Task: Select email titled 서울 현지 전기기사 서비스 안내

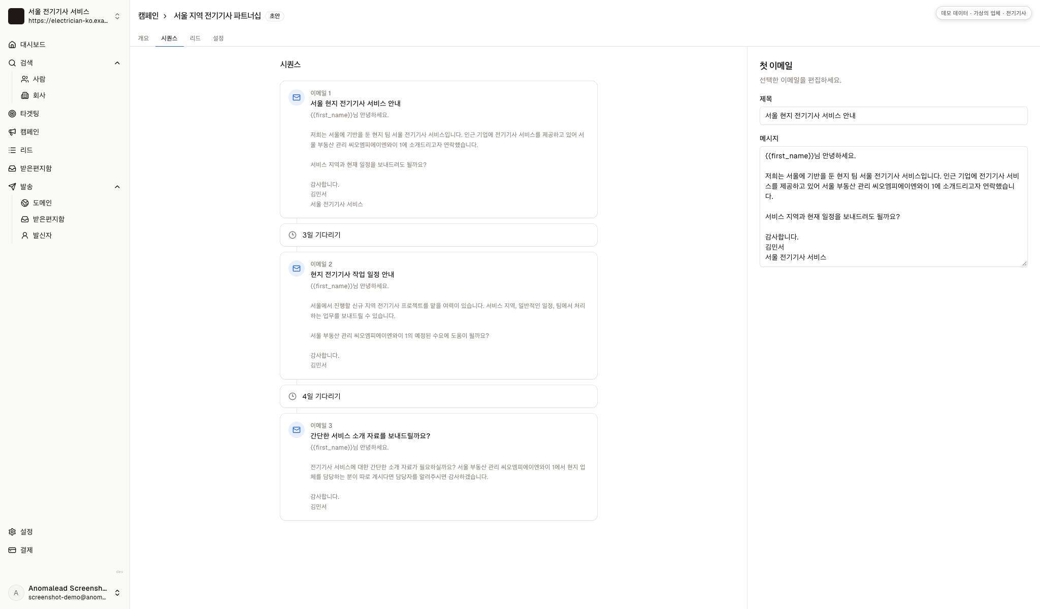Action: [438, 149]
